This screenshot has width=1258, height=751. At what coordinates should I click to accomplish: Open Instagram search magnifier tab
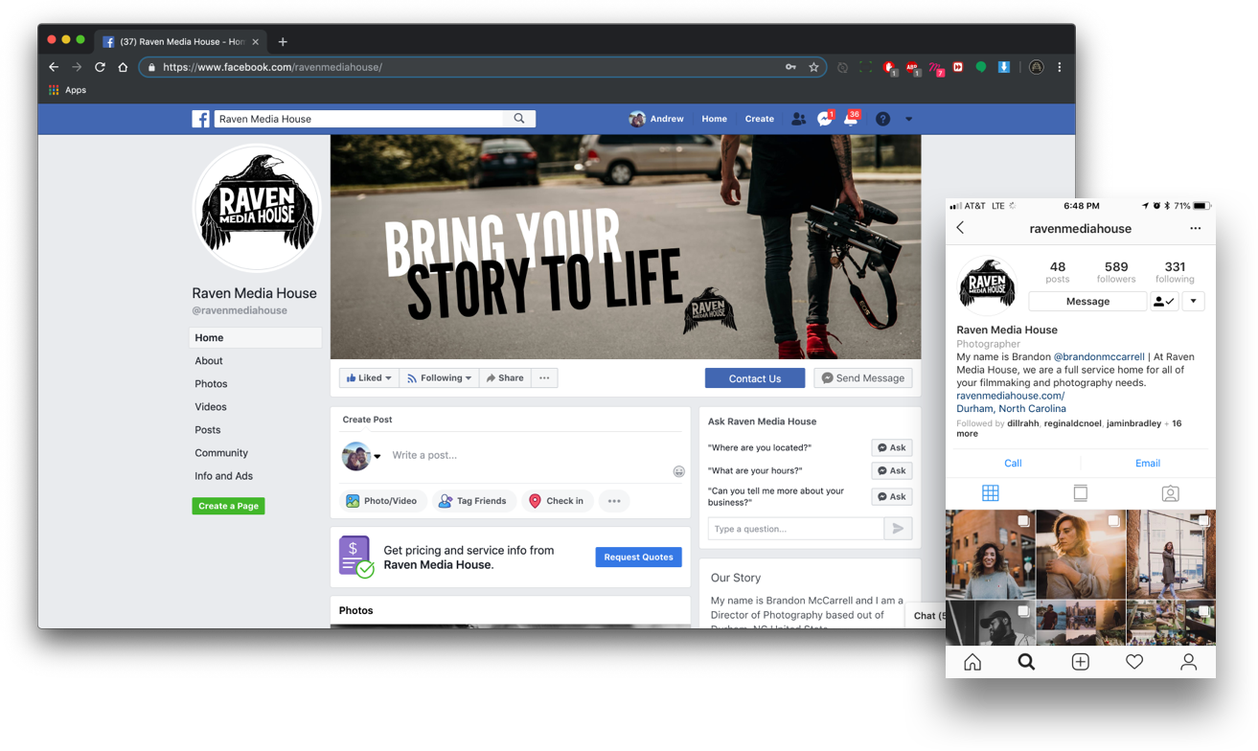pos(1026,662)
